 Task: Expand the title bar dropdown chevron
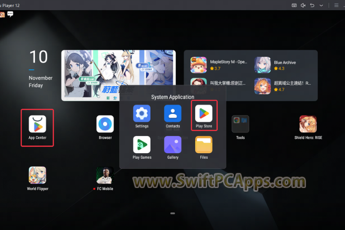click(321, 5)
